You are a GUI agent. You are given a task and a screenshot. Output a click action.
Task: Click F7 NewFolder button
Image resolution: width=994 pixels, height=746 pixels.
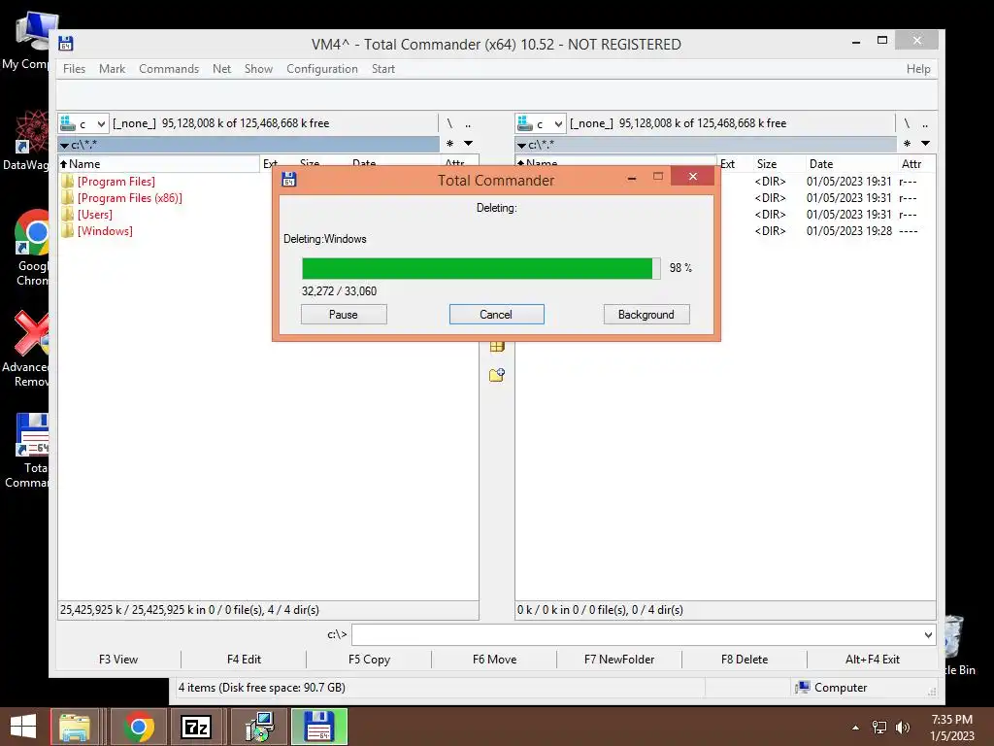619,660
